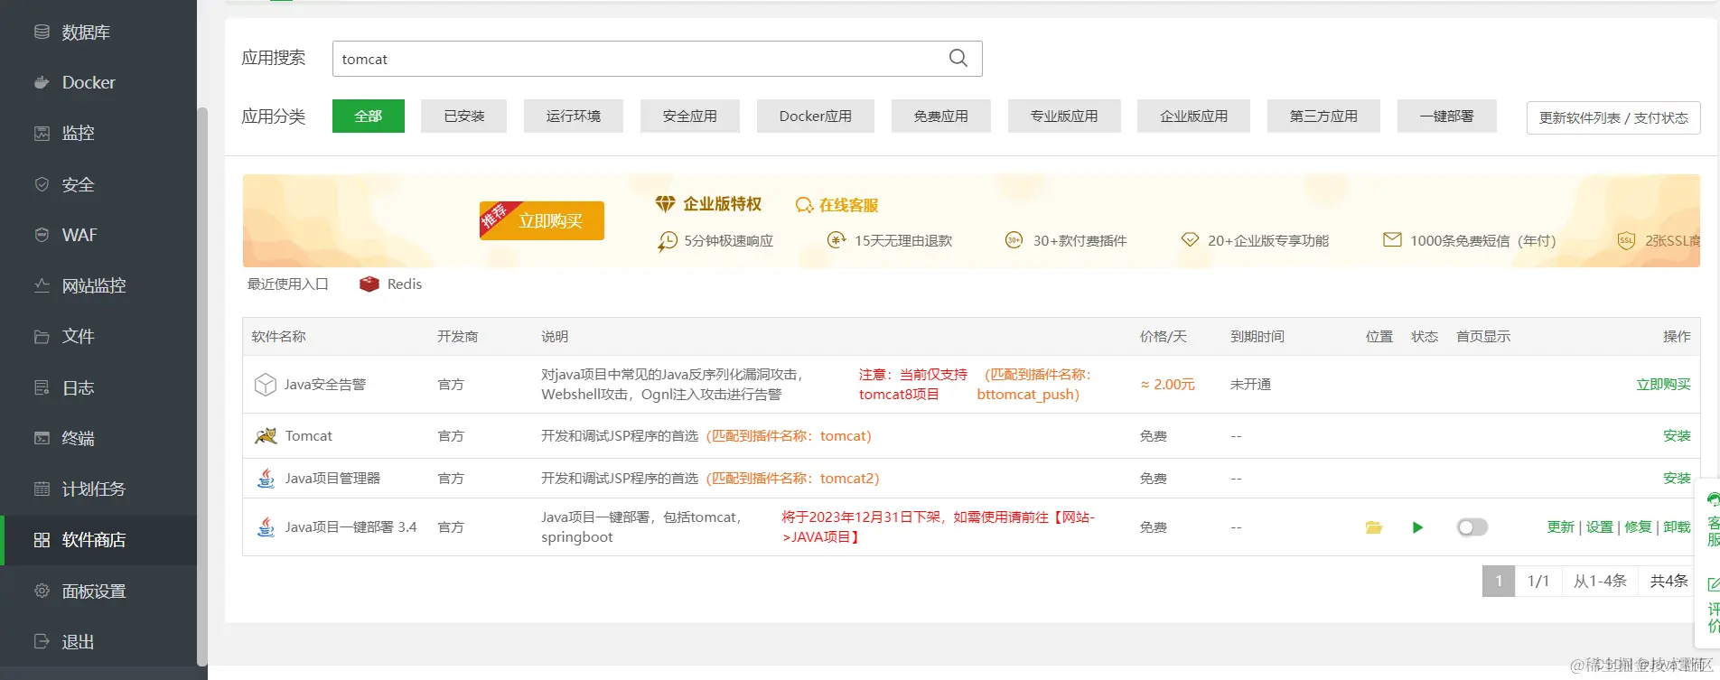The image size is (1720, 680).
Task: Click the 监控 monitor sidebar icon
Action: (42, 134)
